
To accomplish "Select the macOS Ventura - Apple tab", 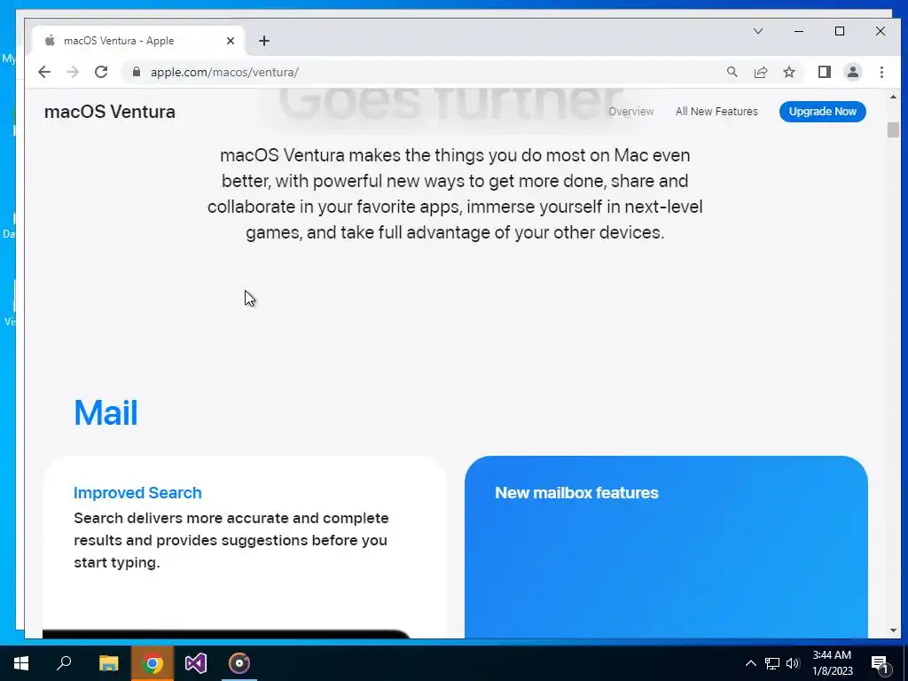I will [139, 41].
